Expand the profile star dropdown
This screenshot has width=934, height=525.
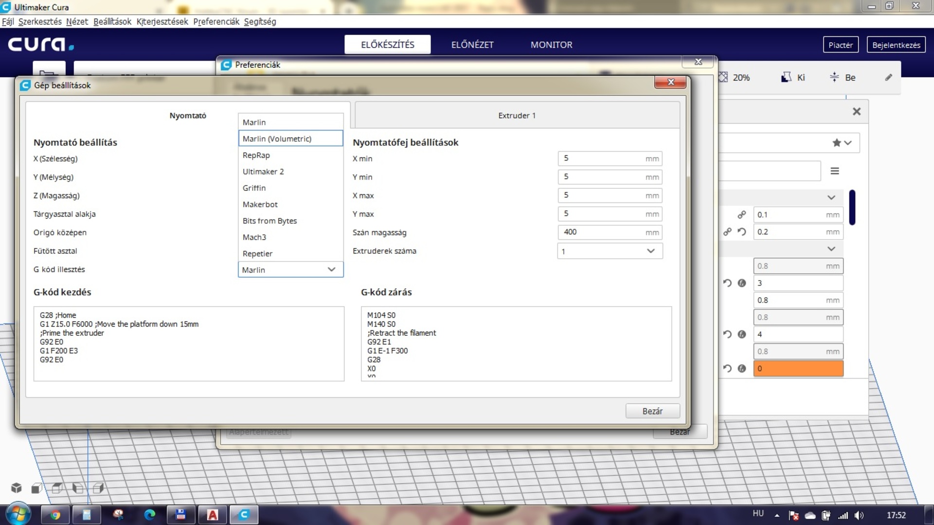pos(842,143)
